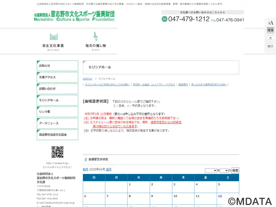Viewport: 276px width, 207px height.
Task: Click the 金 Friday column header
Action: [x=206, y=178]
